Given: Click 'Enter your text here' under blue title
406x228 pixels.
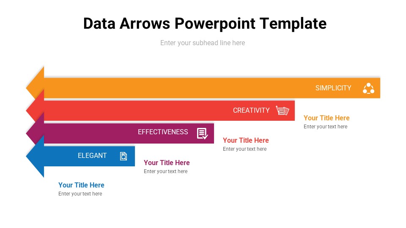Looking at the screenshot, I should click(x=80, y=194).
